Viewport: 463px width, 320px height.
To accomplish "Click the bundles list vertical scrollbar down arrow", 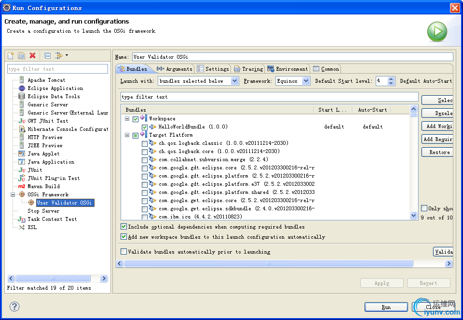I will point(414,216).
